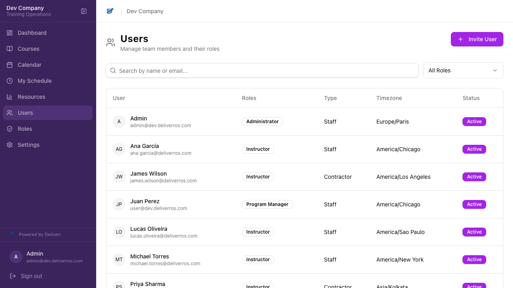Click the Roles shield icon

click(10, 129)
